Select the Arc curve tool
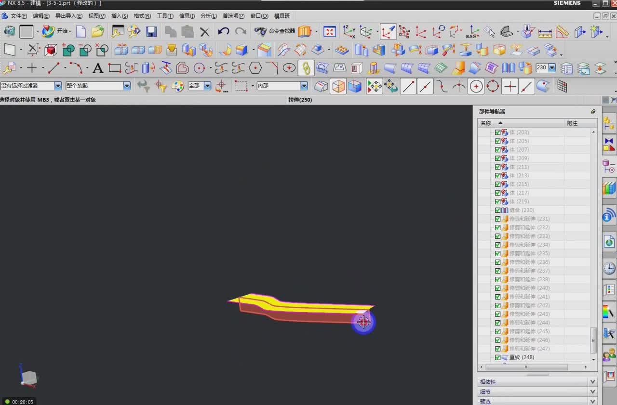 [75, 68]
